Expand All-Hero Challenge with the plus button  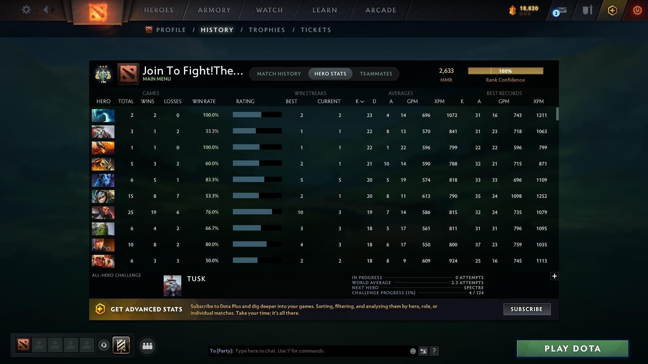pyautogui.click(x=554, y=276)
